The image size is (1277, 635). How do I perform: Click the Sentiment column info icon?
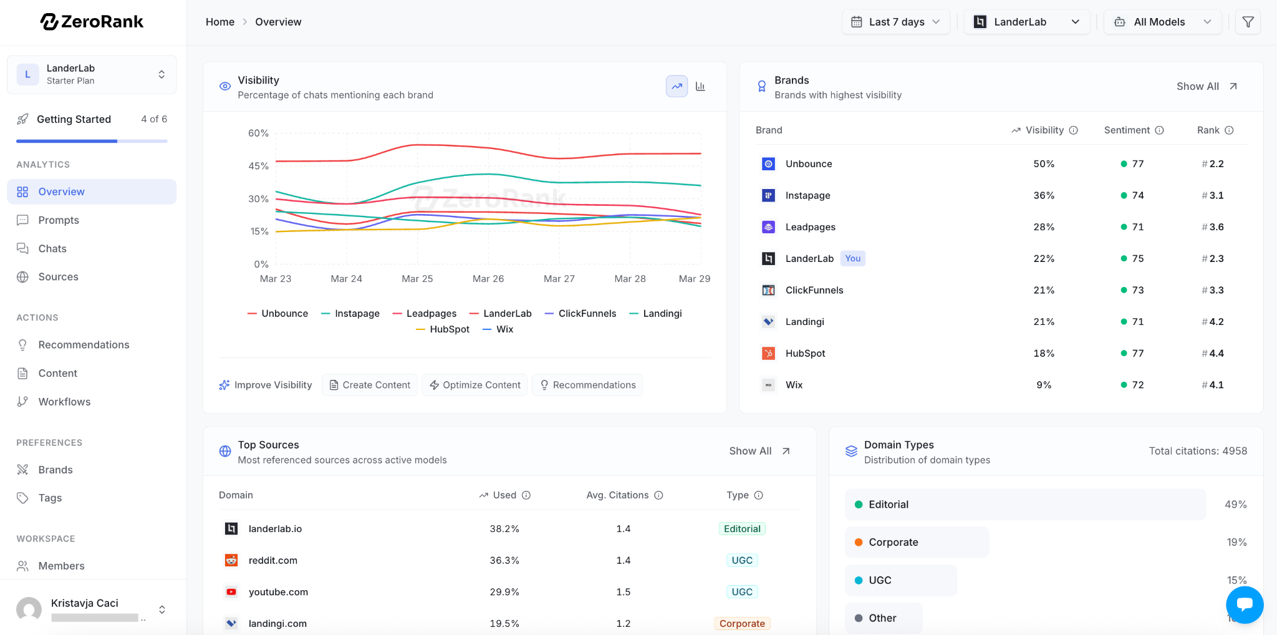click(1160, 130)
